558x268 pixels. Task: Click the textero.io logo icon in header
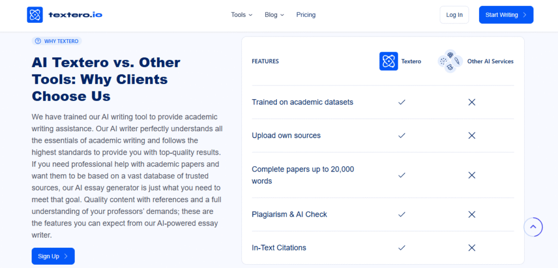[35, 15]
